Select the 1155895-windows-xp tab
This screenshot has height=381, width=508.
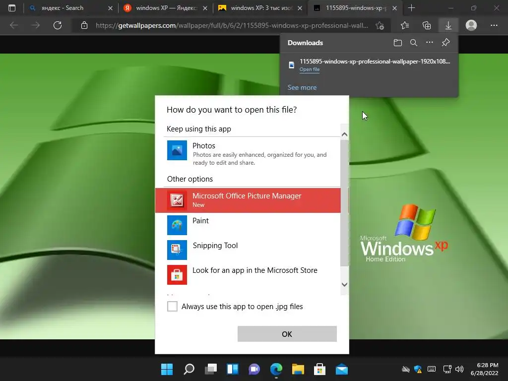point(356,8)
